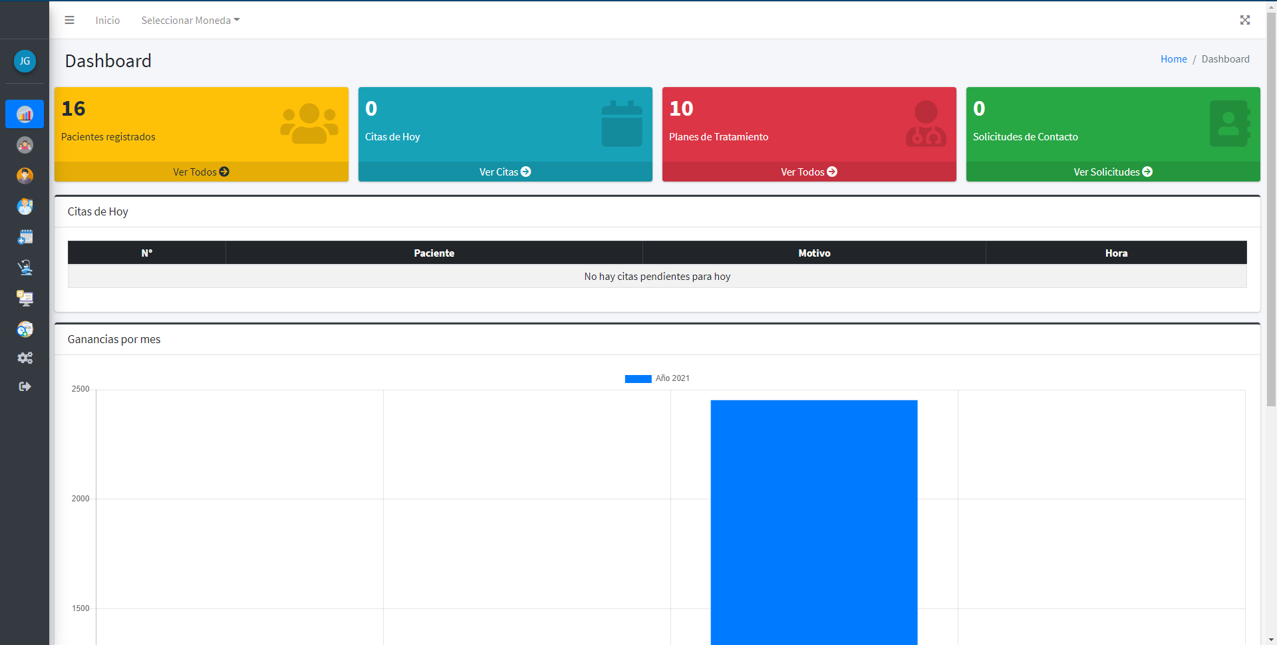Select the dashboard chart sidebar icon
This screenshot has width=1277, height=645.
tap(25, 114)
